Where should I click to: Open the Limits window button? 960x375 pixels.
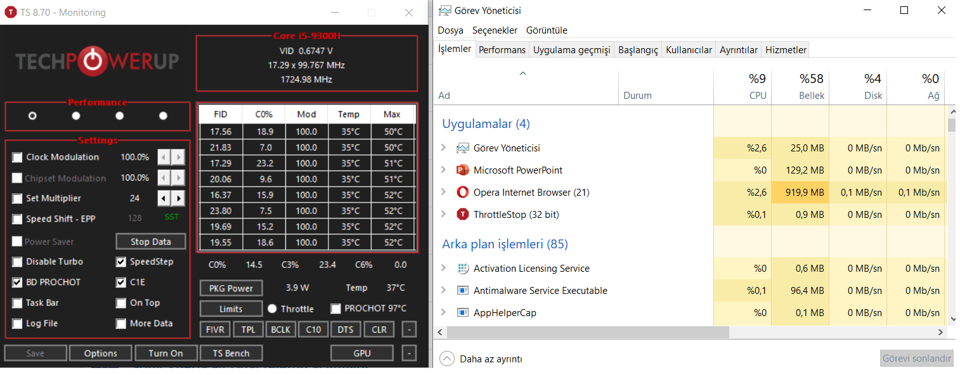point(231,309)
